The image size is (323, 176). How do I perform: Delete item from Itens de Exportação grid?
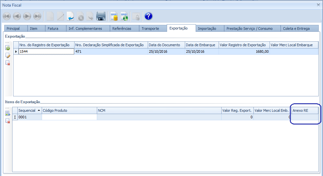8,121
